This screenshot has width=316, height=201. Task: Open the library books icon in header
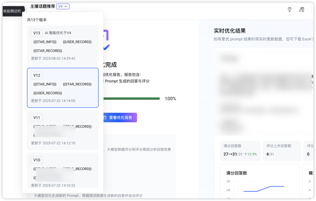(302, 10)
